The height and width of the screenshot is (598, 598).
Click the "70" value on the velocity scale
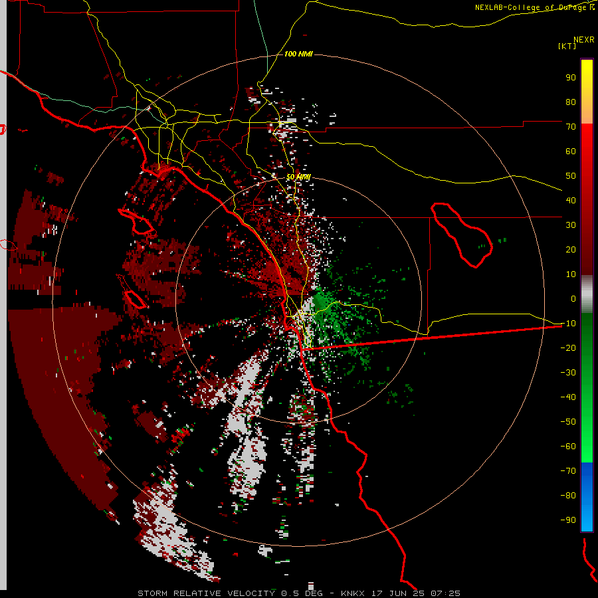click(571, 127)
